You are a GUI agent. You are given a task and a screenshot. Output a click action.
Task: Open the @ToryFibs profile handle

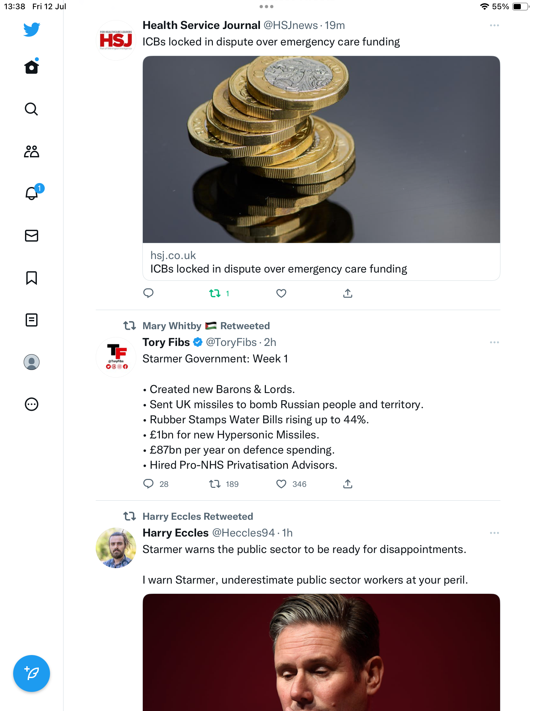point(231,342)
